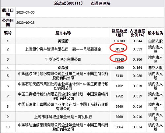The height and width of the screenshot is (133, 165).
Task: Click the ratio value 0.164
Action: (137, 68)
